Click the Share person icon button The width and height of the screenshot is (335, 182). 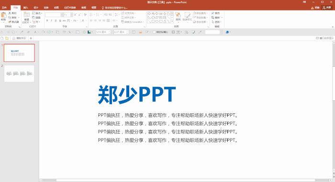pyautogui.click(x=327, y=8)
